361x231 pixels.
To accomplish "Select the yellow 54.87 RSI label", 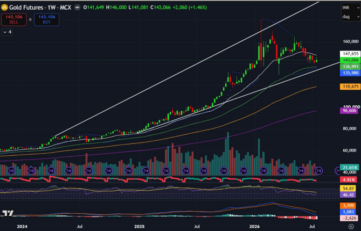I will [x=348, y=189].
